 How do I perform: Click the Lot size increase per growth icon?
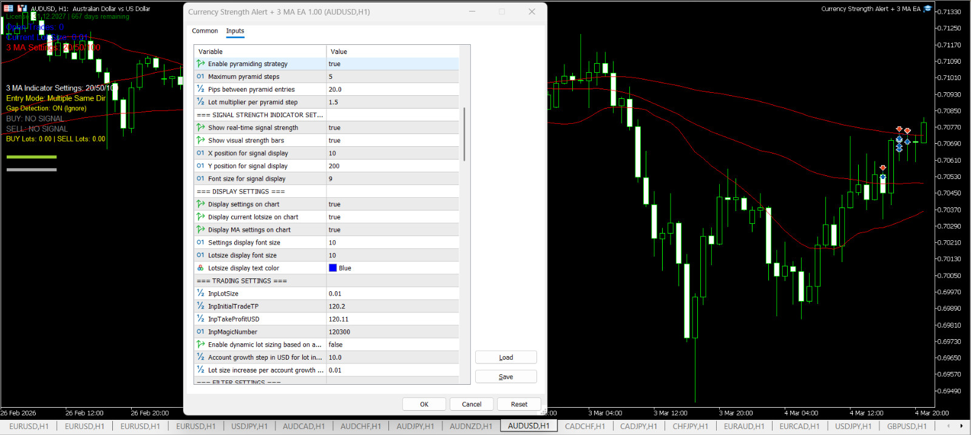point(200,369)
